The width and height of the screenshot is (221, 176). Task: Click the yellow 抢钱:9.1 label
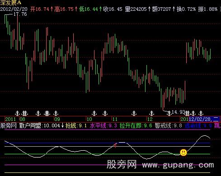click(x=76, y=125)
